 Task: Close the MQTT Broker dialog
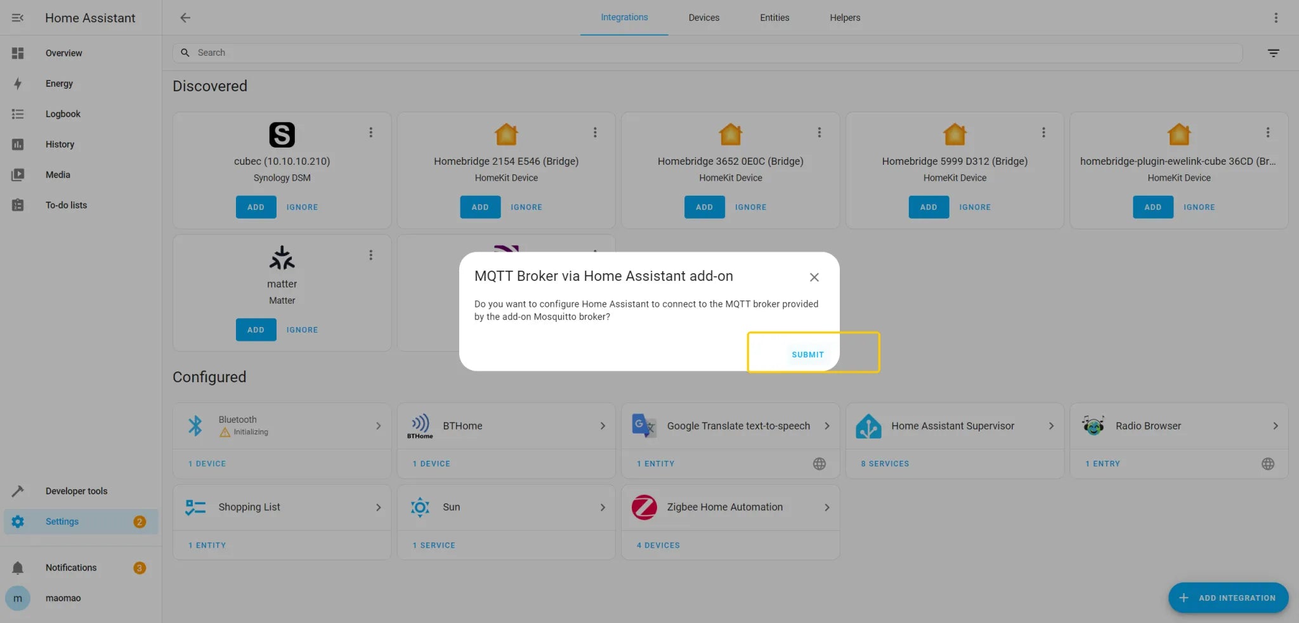814,278
